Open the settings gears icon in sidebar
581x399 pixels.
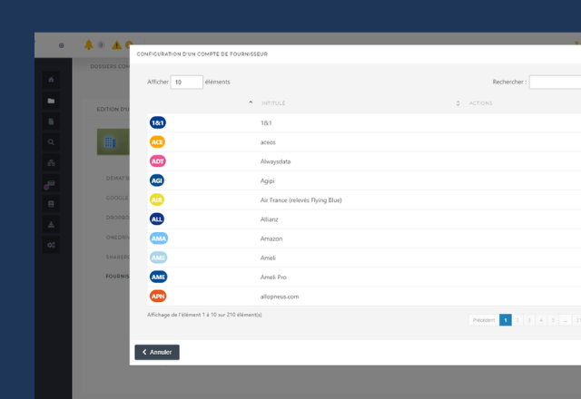pos(51,245)
